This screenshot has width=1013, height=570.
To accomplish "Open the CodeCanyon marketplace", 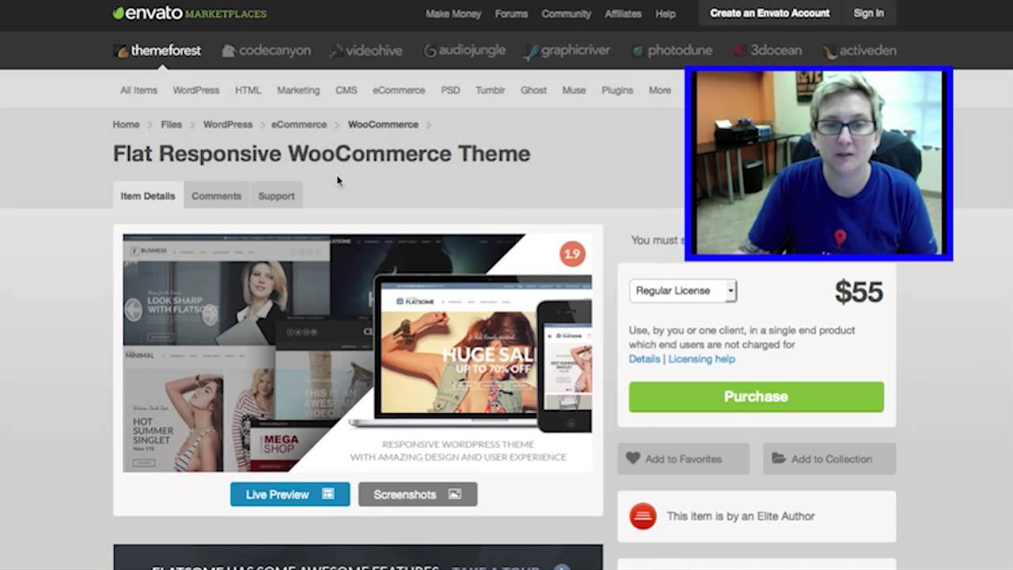I will tap(266, 51).
